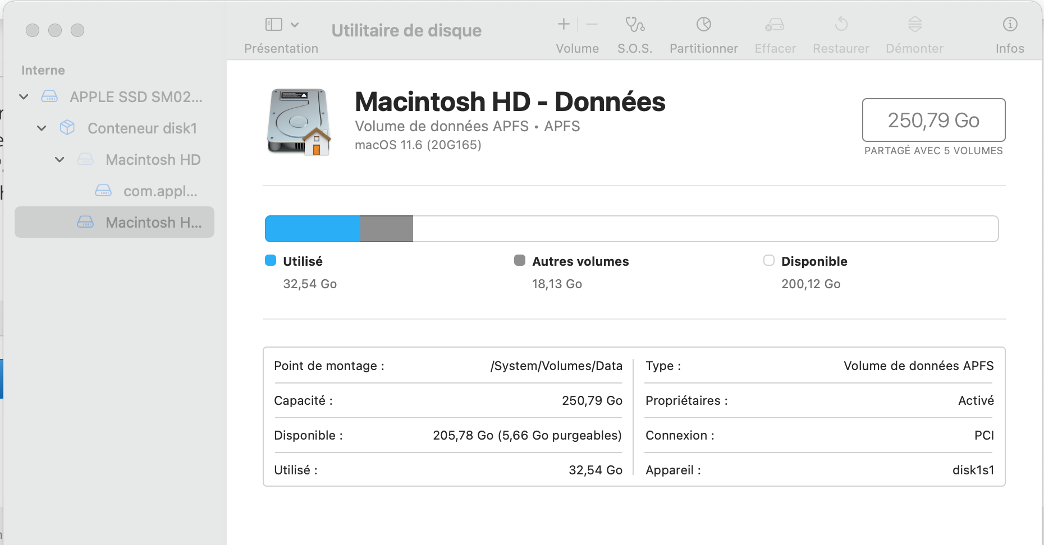Screen dimensions: 1044x545
Task: Click the white Disponible legend swatch
Action: tap(769, 261)
